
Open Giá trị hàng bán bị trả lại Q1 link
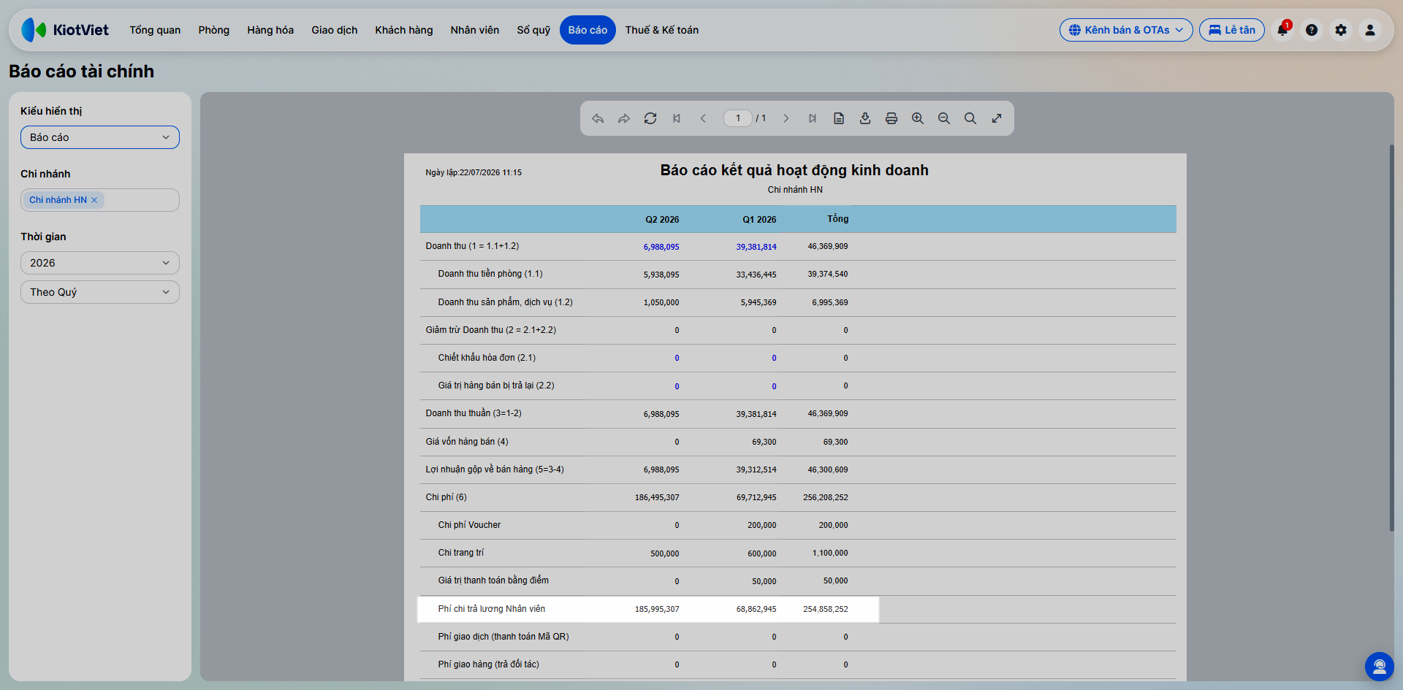click(774, 386)
